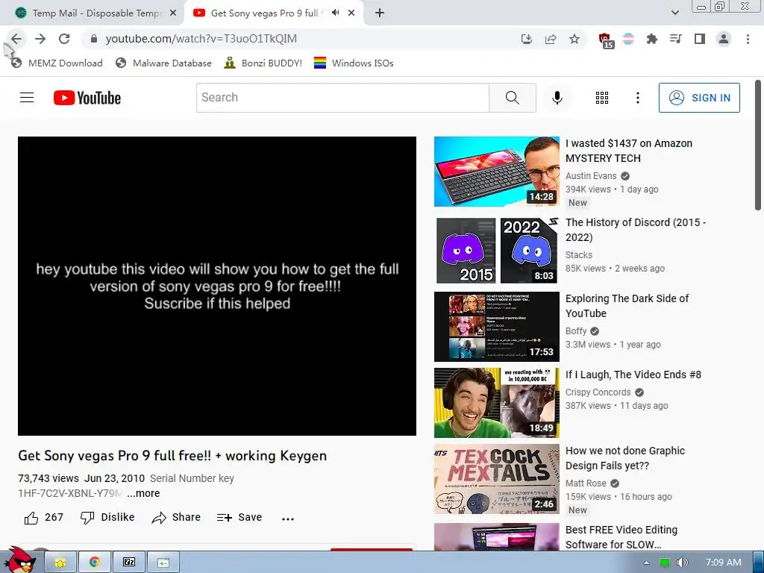Open the media controls icon in toolbar
764x573 pixels.
pos(676,39)
